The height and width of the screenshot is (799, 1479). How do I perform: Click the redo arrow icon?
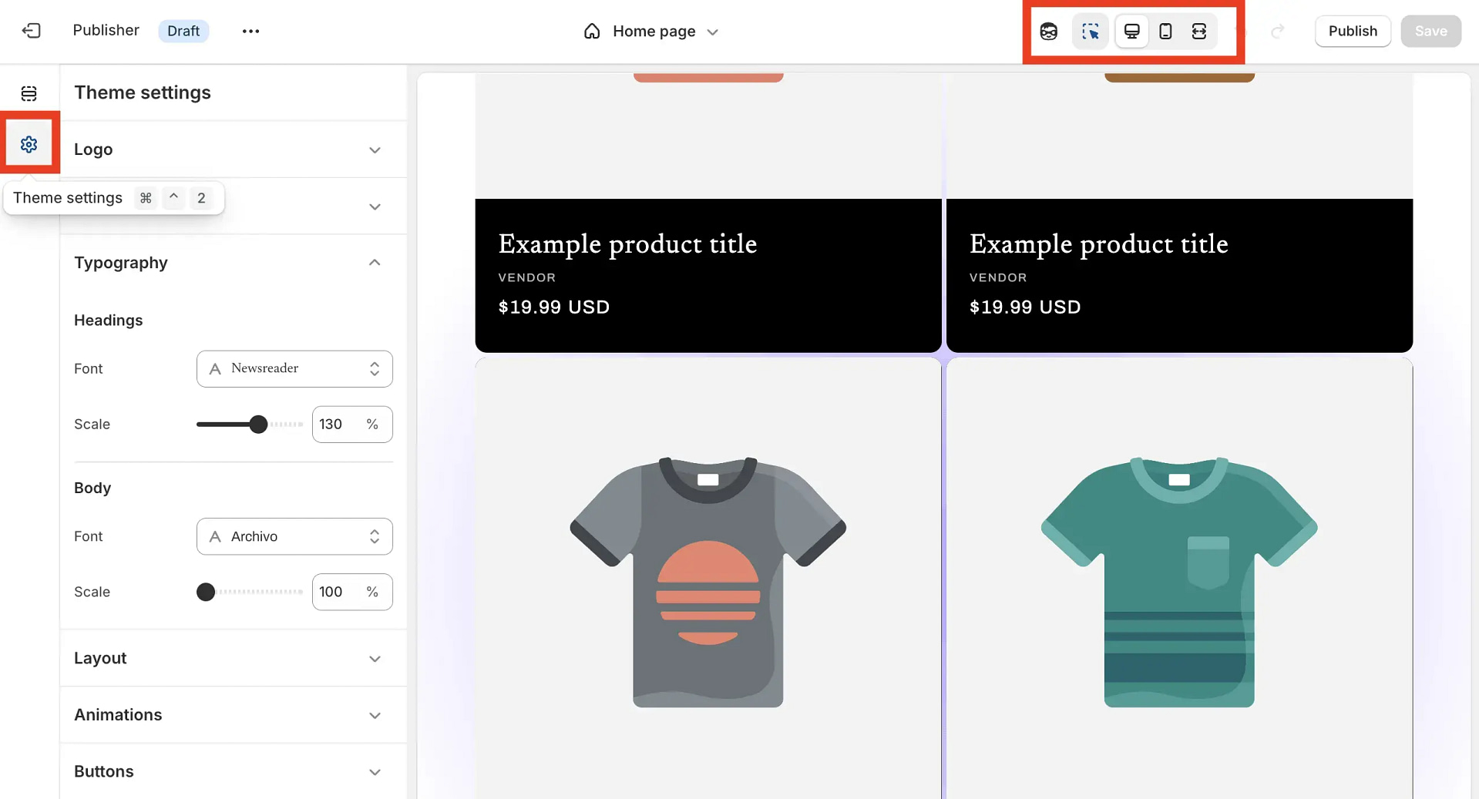point(1277,31)
